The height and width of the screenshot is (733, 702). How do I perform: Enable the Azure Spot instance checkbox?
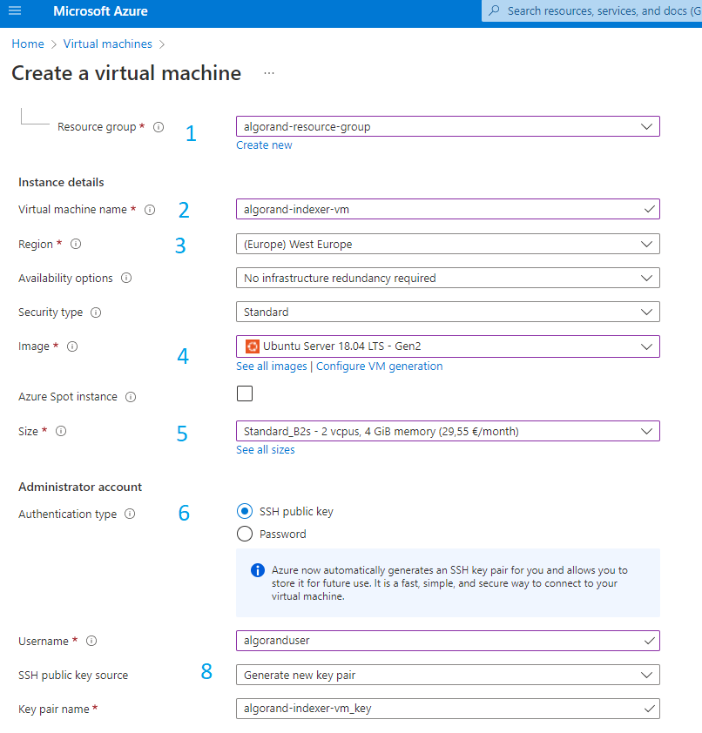245,393
